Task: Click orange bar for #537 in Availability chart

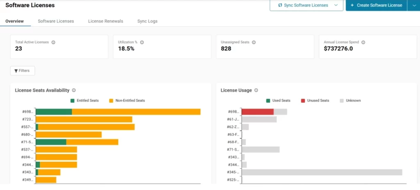Action: 57,149
